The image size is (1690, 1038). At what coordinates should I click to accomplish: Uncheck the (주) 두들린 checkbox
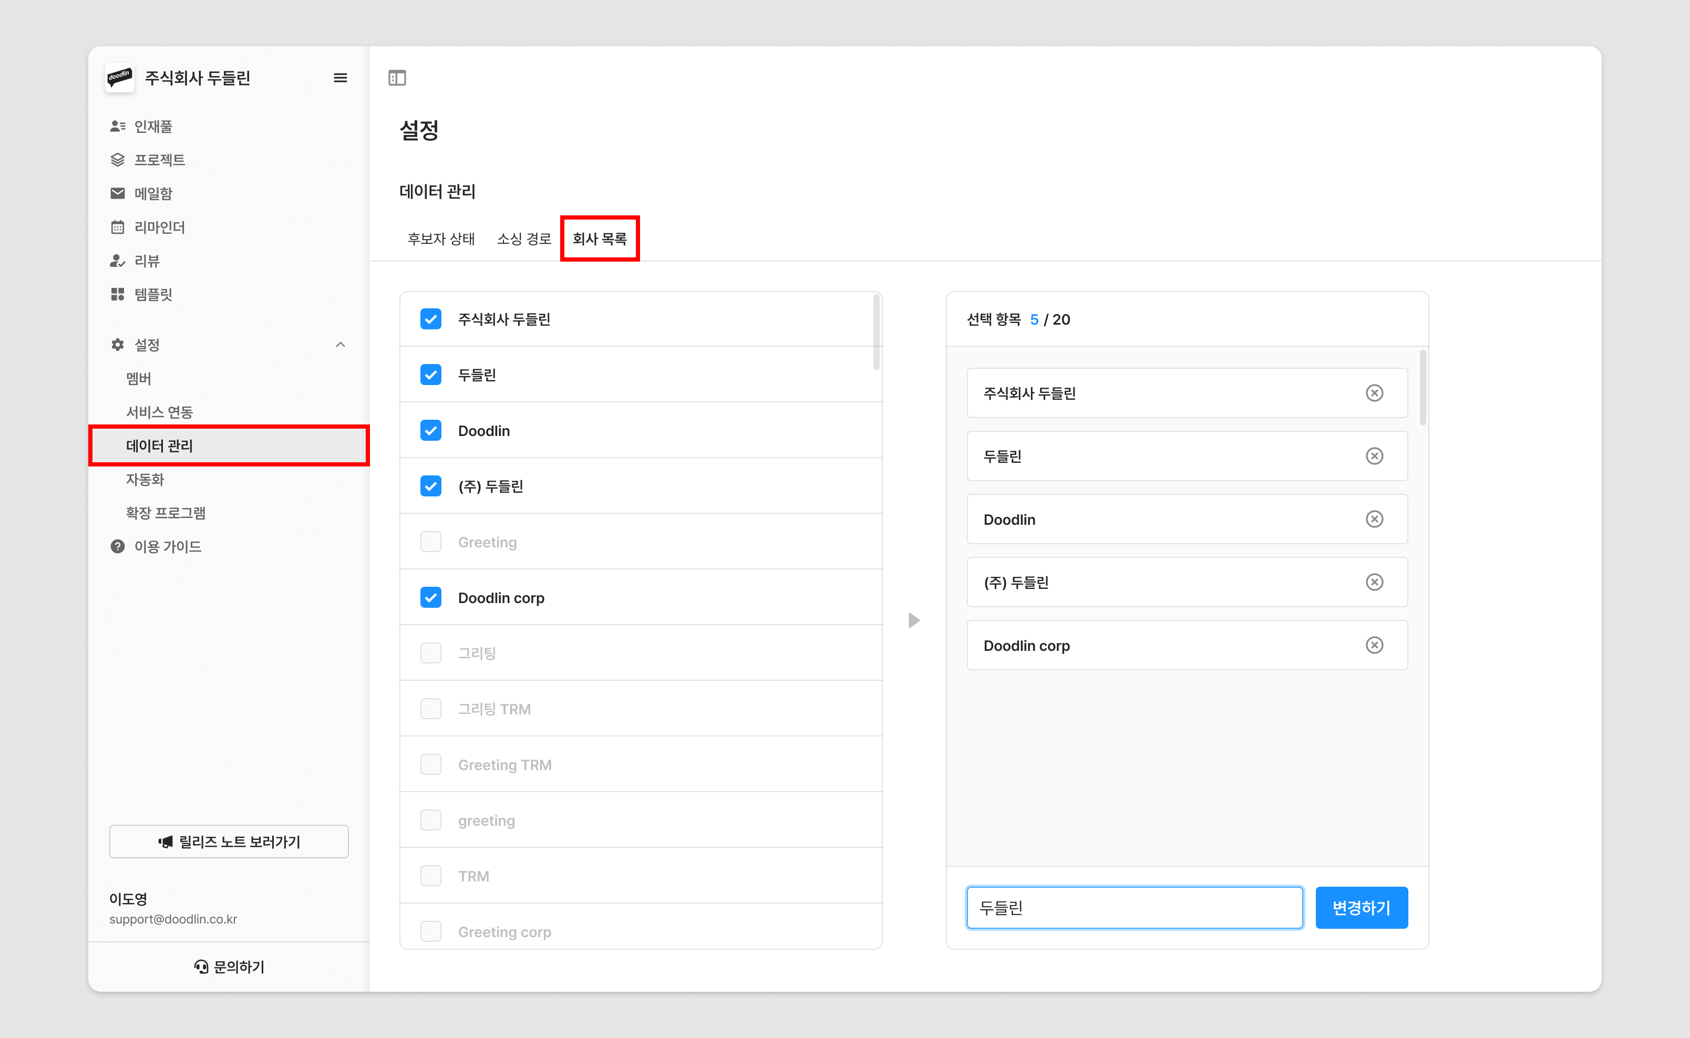[430, 486]
